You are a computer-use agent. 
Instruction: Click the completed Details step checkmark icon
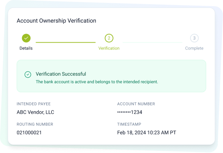(26, 38)
